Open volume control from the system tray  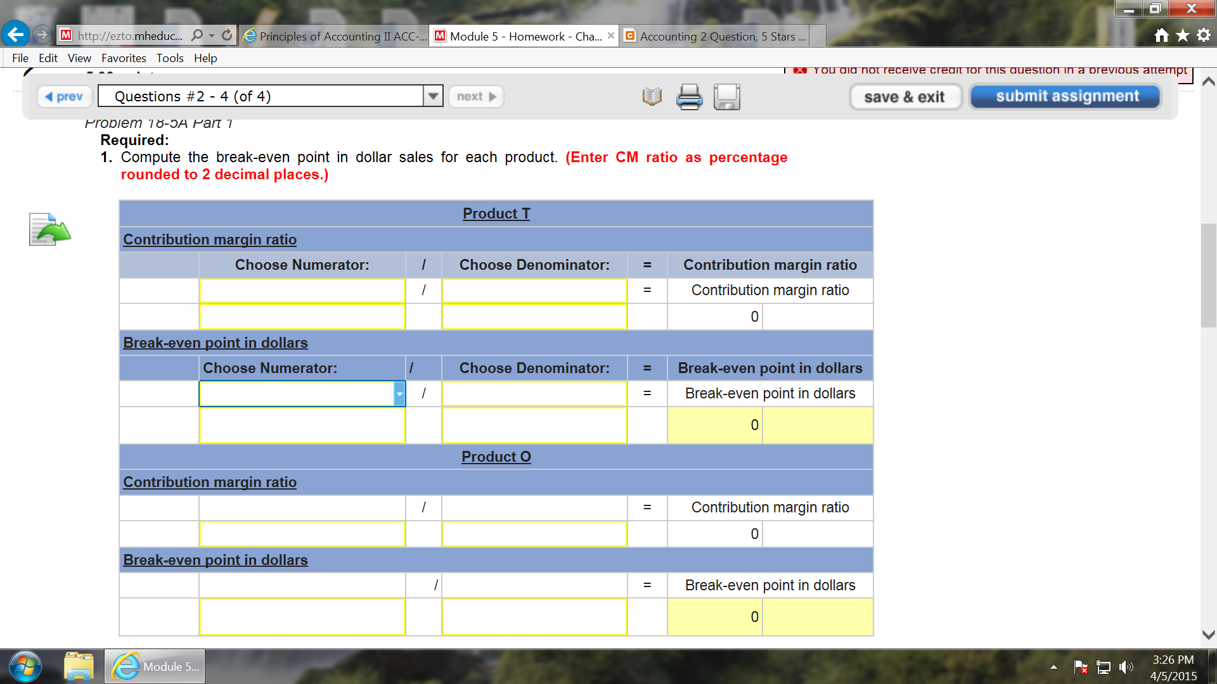1126,666
